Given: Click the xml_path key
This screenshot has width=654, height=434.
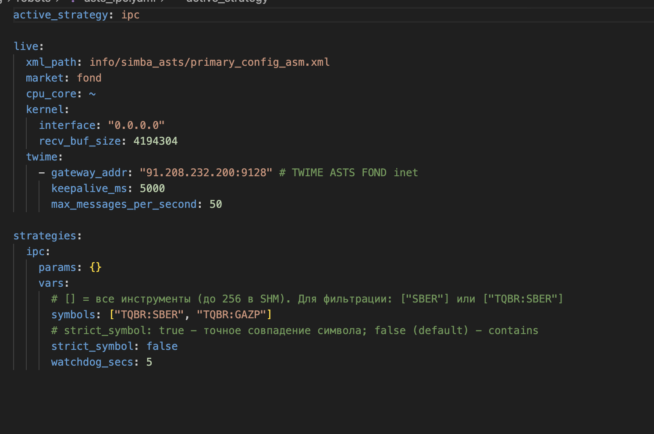Looking at the screenshot, I should pyautogui.click(x=51, y=62).
